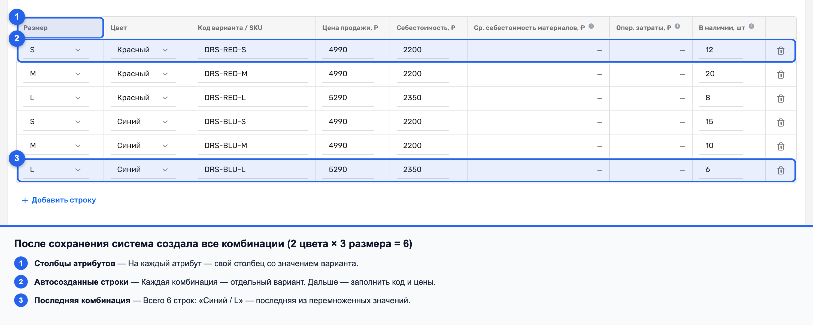Viewport: 813px width, 325px height.
Task: Click the Добавить строку link
Action: (59, 200)
